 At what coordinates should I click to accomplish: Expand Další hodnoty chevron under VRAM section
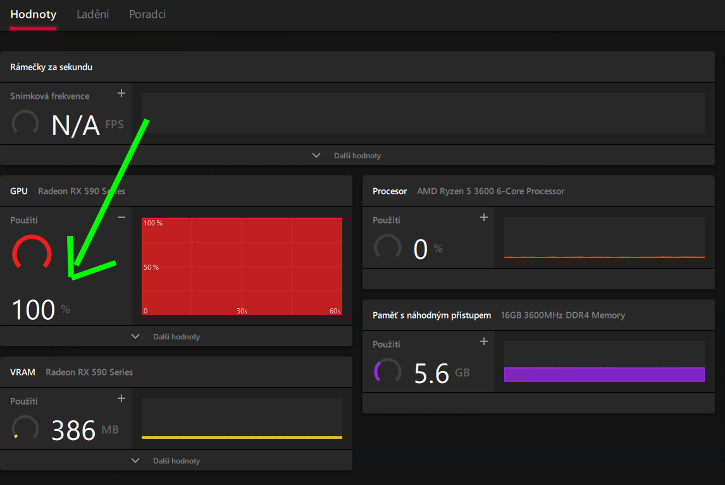click(135, 461)
